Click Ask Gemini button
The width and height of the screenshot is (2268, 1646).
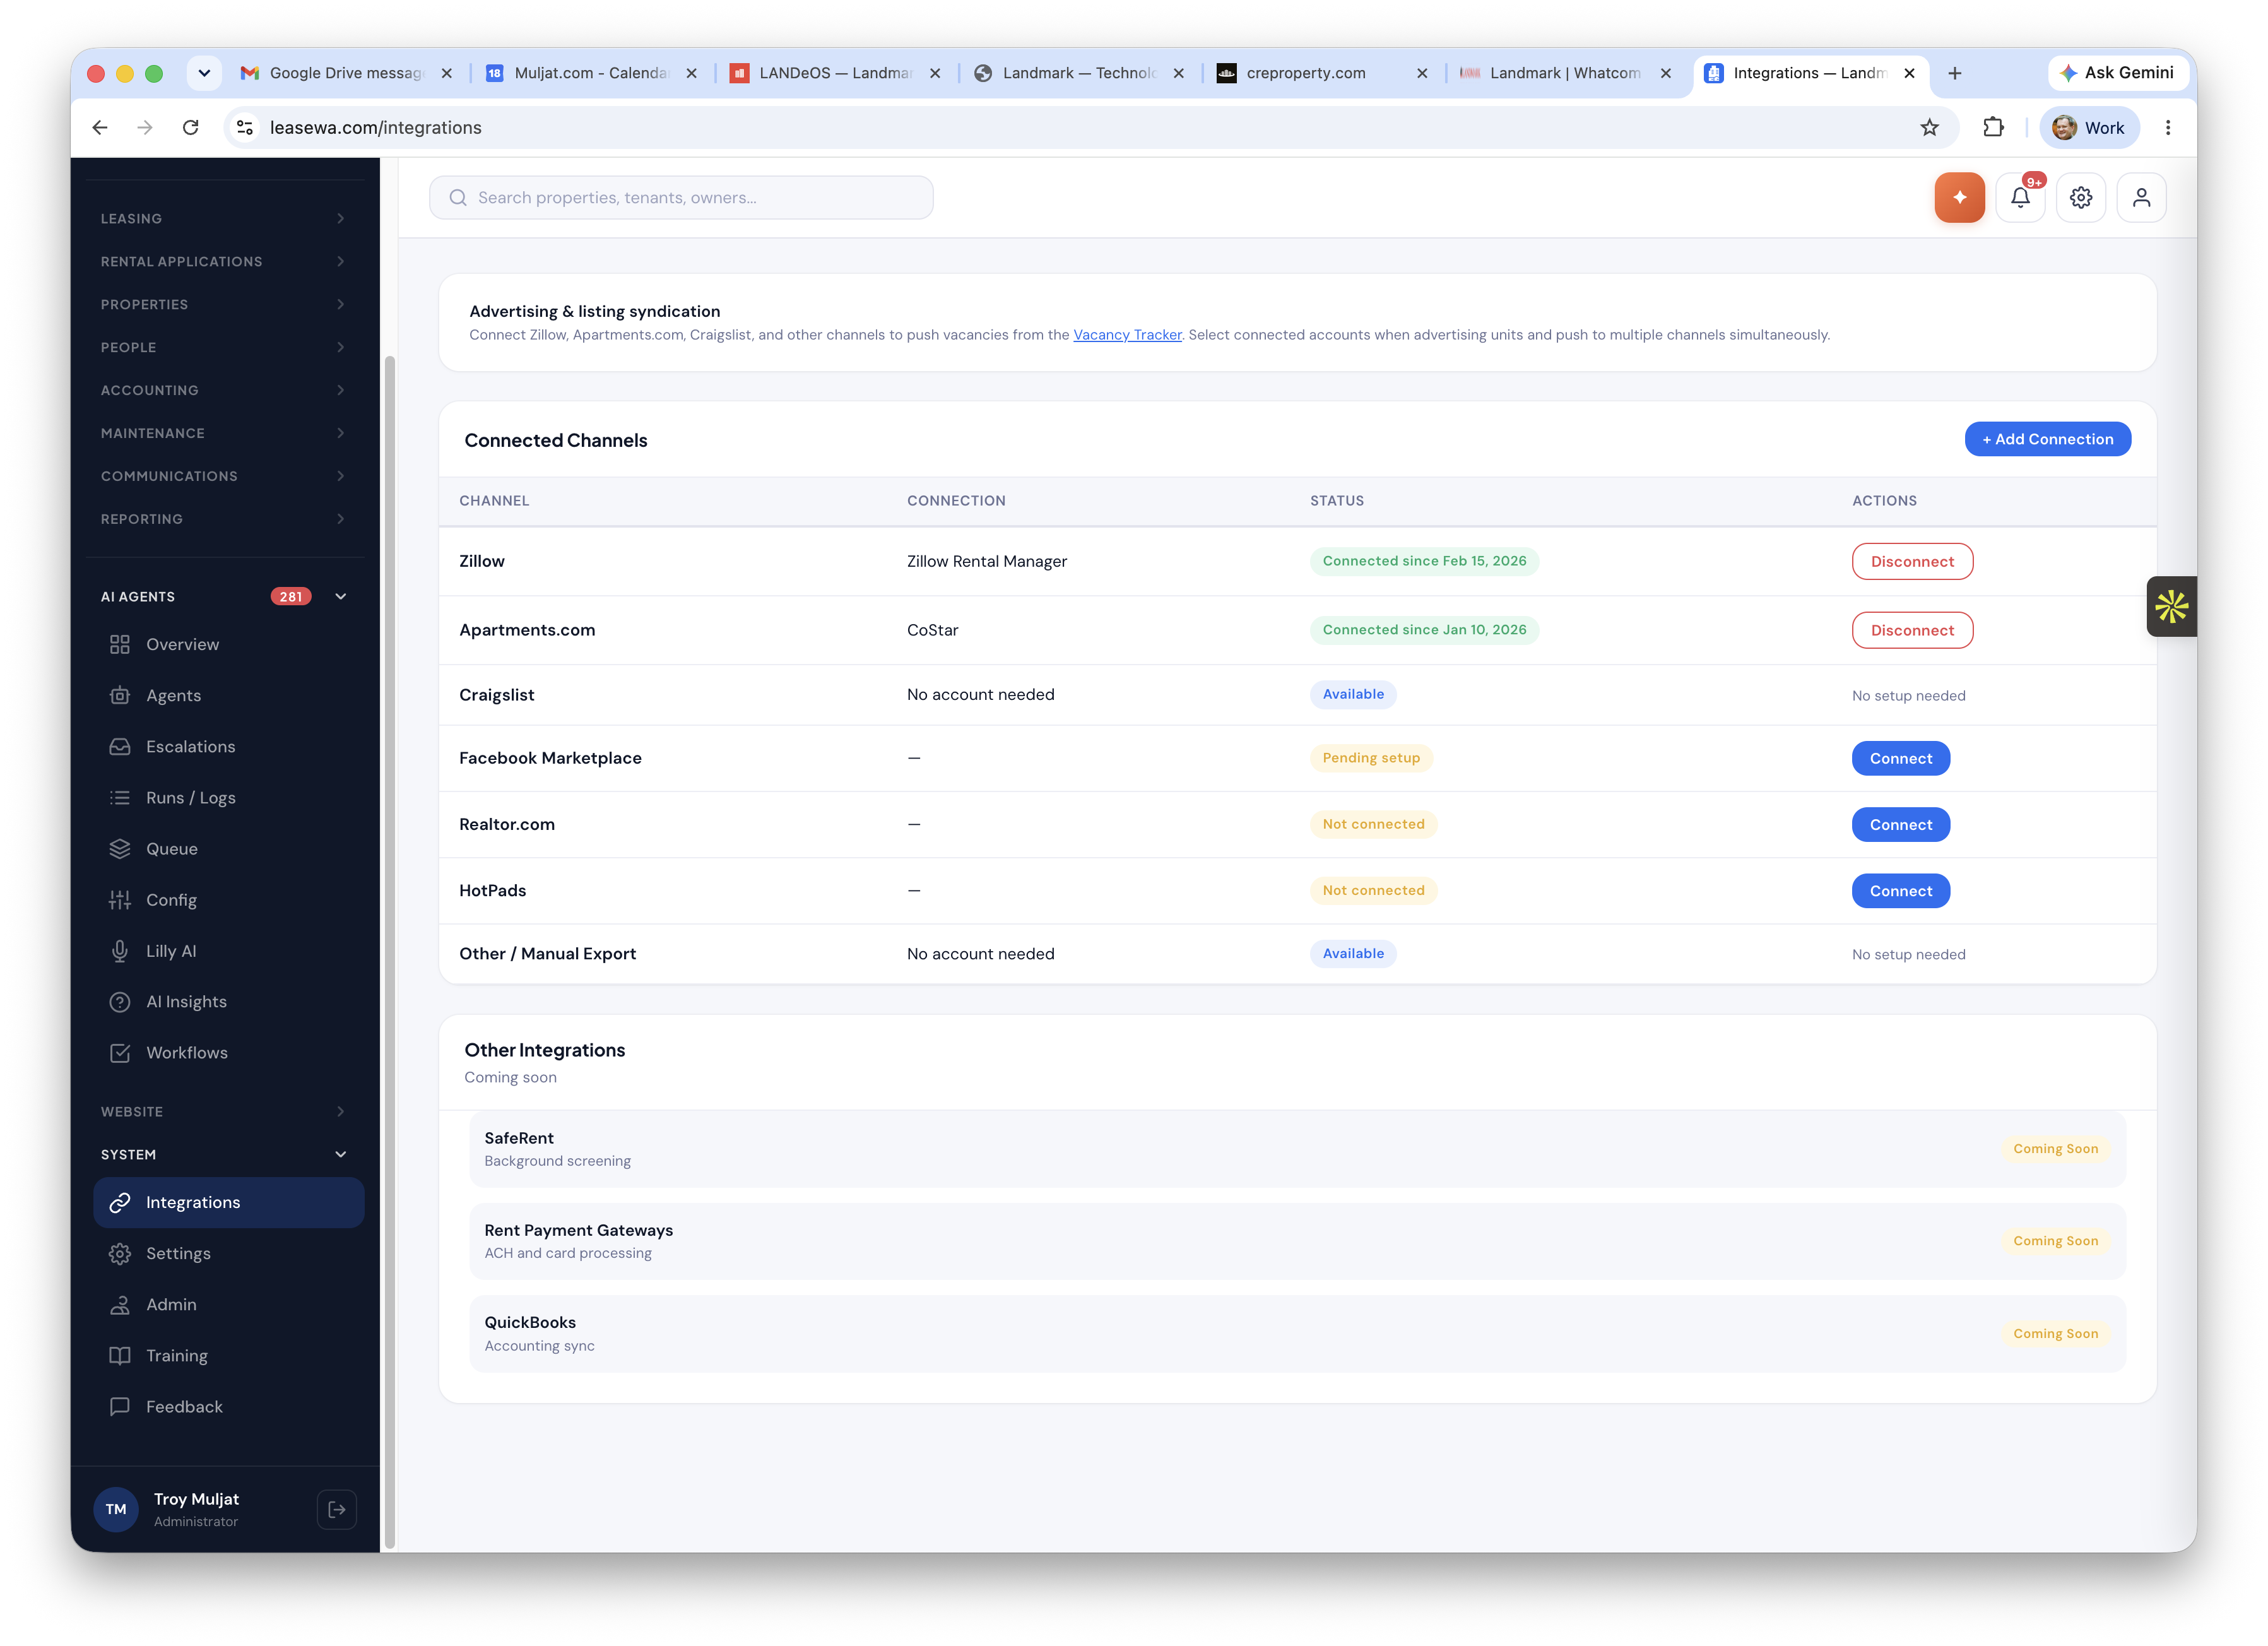(x=2117, y=73)
